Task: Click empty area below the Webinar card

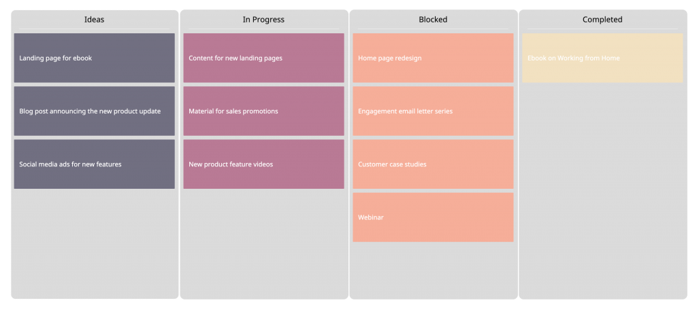Action: click(x=433, y=270)
